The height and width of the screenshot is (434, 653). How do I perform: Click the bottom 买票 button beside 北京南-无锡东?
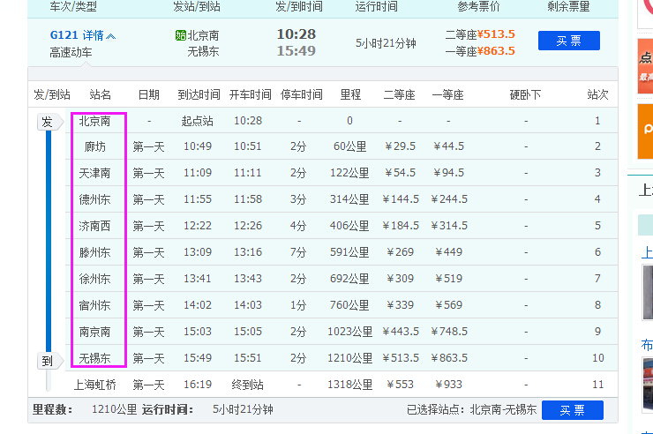coord(573,410)
